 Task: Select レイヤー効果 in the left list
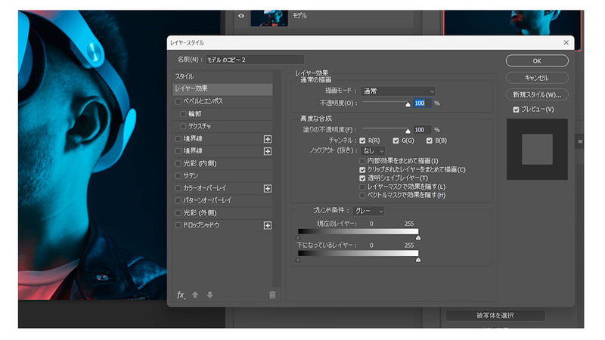222,88
